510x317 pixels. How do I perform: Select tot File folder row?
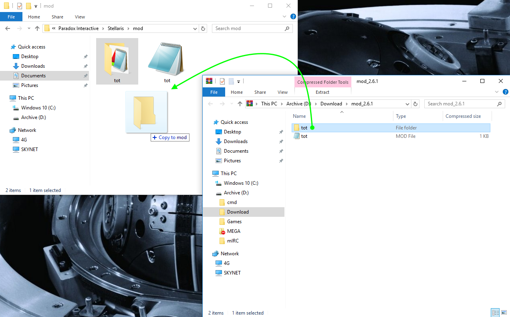[x=391, y=128]
